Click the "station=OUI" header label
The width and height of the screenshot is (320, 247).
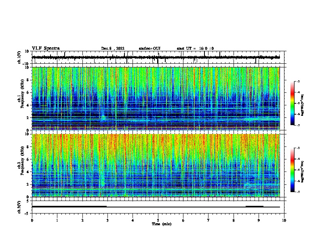(x=149, y=48)
